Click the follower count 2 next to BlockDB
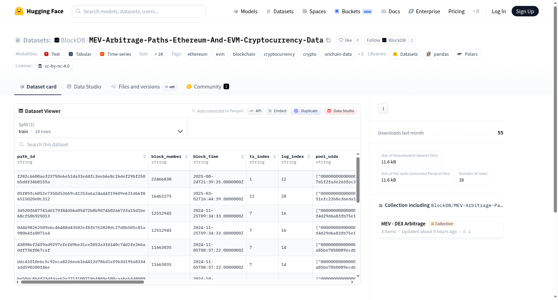The width and height of the screenshot is (558, 300). point(412,40)
